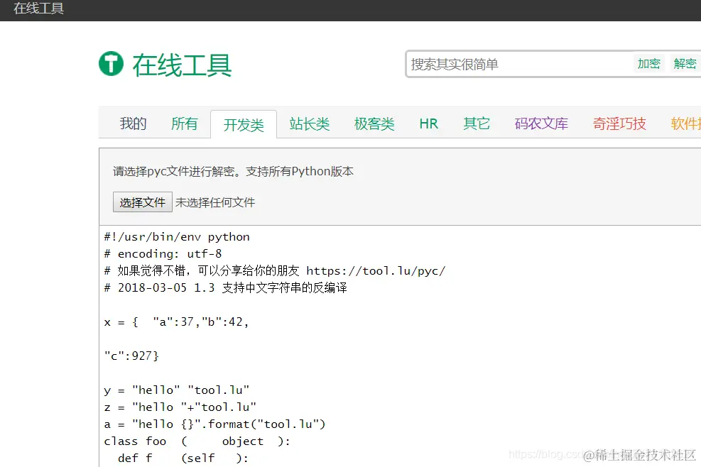Switch to the 所有 tab
This screenshot has width=701, height=467.
pos(185,123)
